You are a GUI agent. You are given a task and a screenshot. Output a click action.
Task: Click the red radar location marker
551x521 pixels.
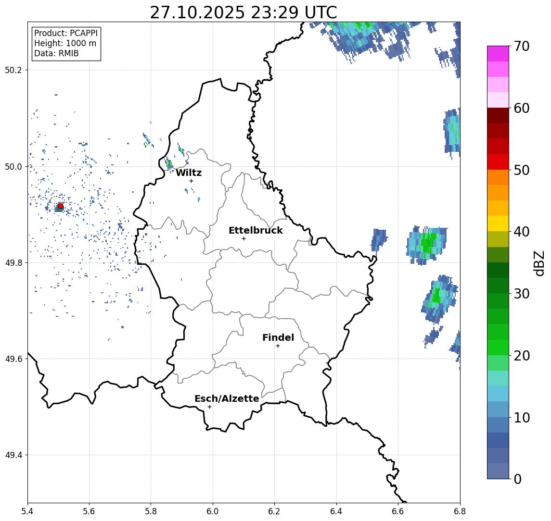61,206
